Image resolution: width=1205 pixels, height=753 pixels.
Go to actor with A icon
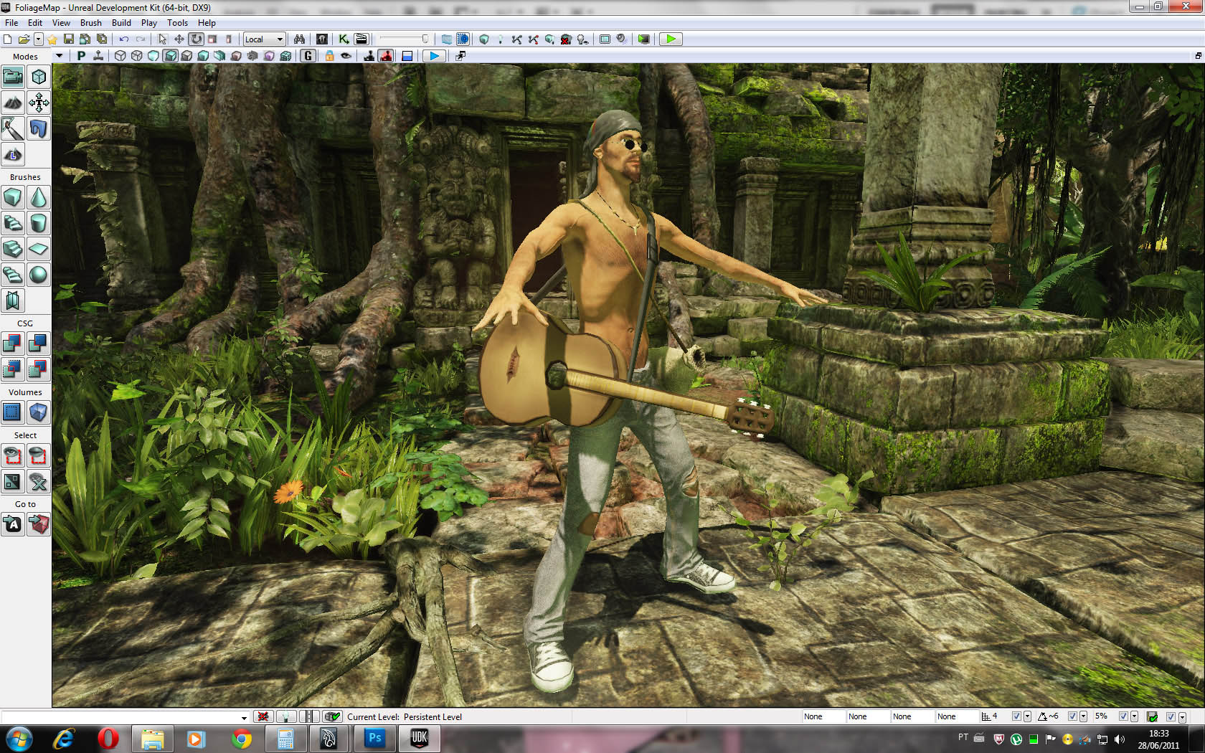point(13,524)
